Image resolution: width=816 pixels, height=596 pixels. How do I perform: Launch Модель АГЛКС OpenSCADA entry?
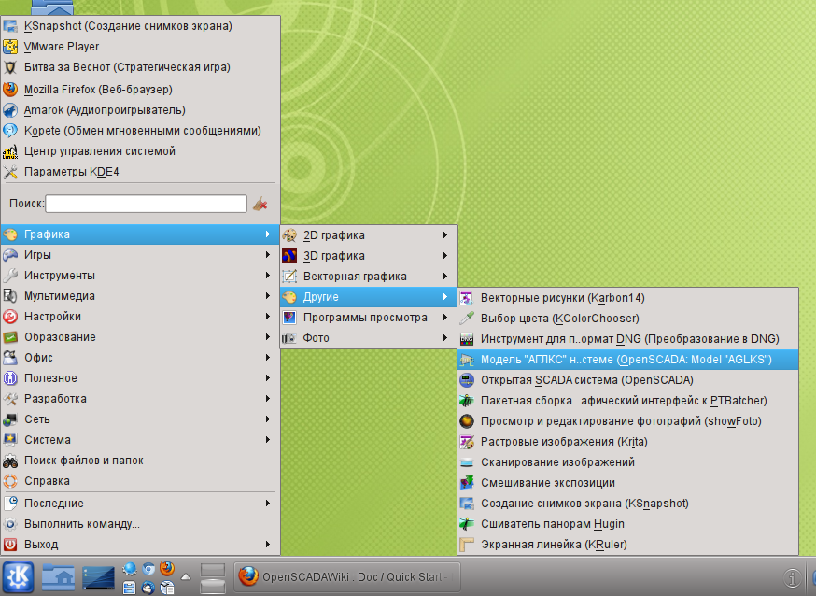627,360
